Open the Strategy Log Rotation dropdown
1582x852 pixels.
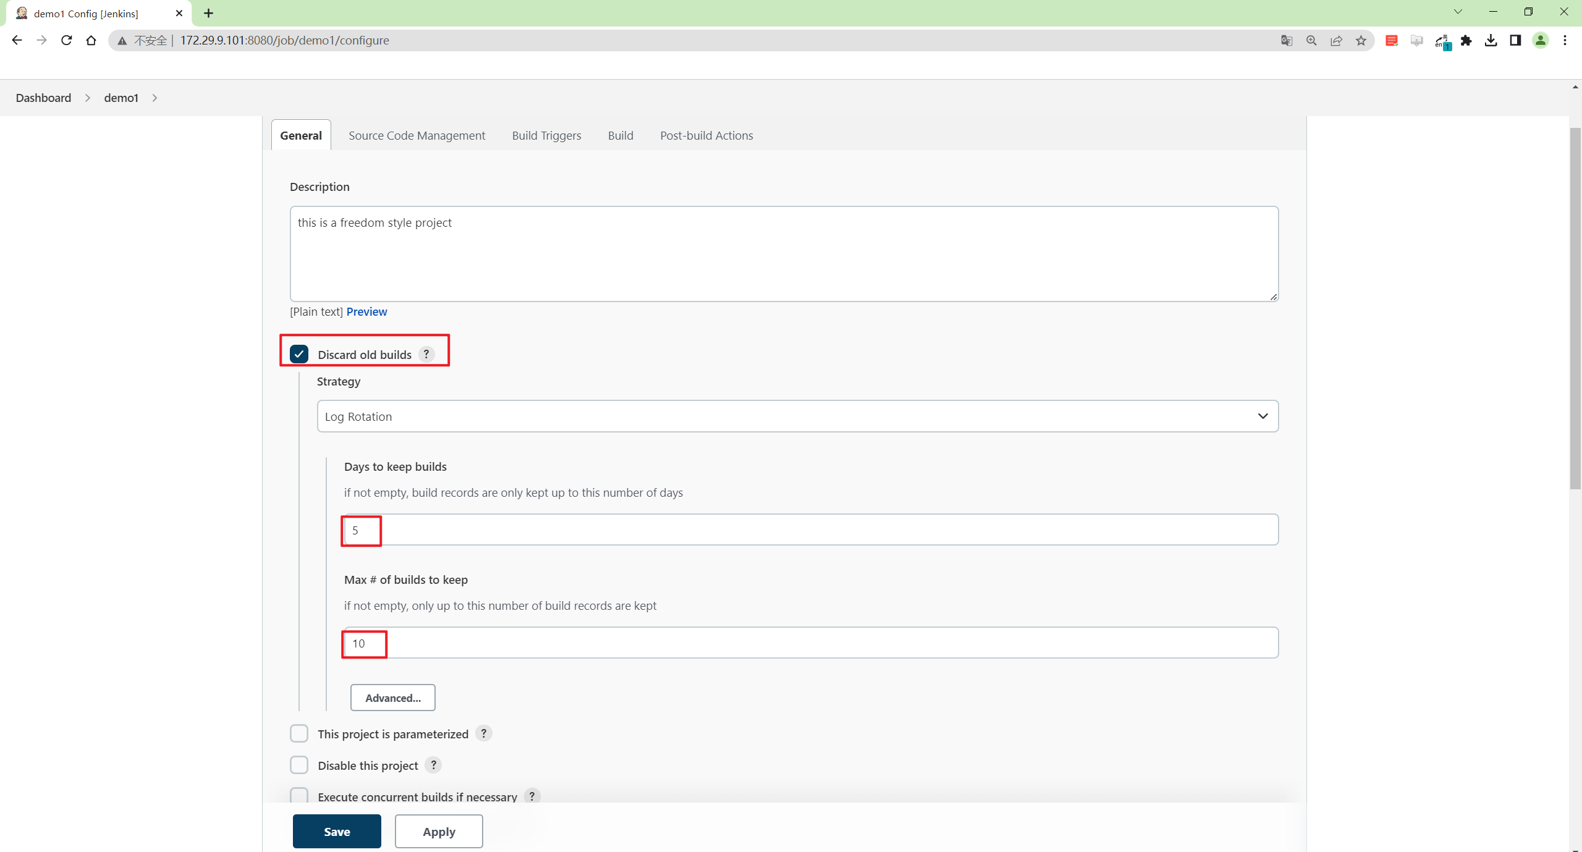coord(797,416)
